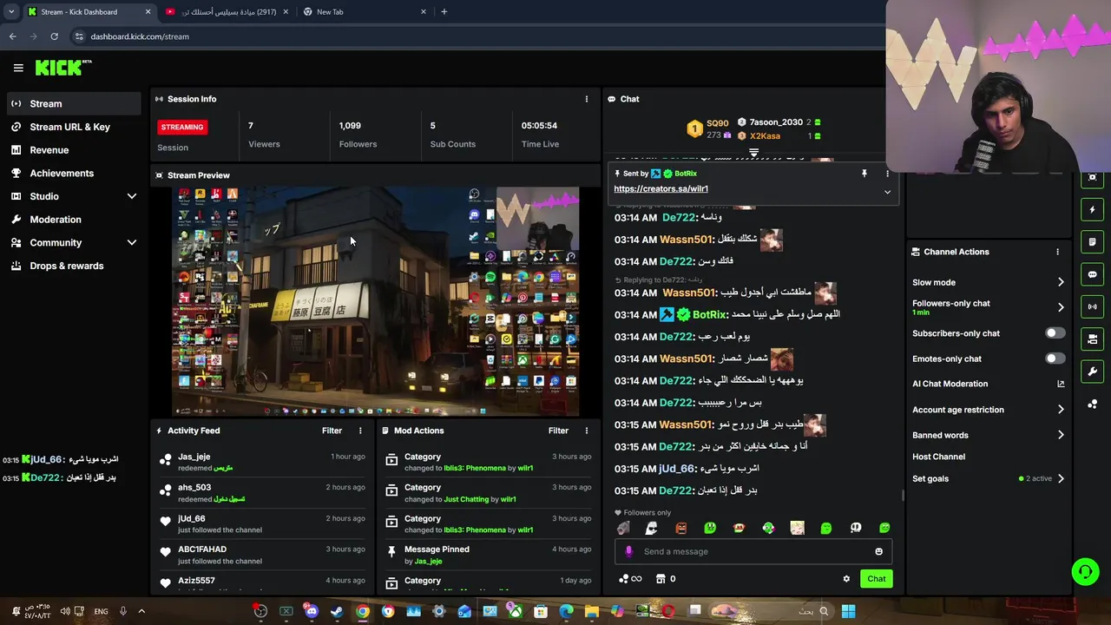Open Mod Actions three-dot options menu

(x=586, y=431)
